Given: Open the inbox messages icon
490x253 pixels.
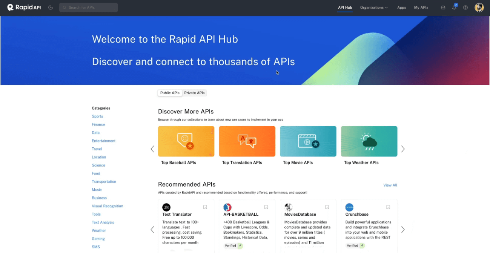Looking at the screenshot, I should tap(443, 8).
